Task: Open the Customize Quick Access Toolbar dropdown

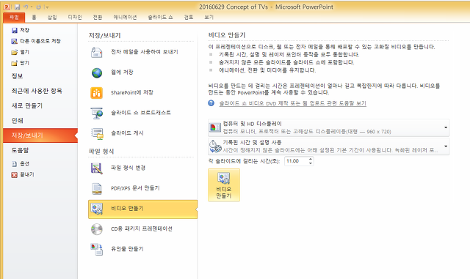Action: (46, 7)
